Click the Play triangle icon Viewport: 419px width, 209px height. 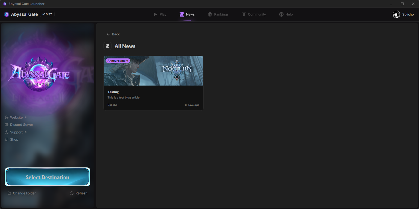coord(155,14)
